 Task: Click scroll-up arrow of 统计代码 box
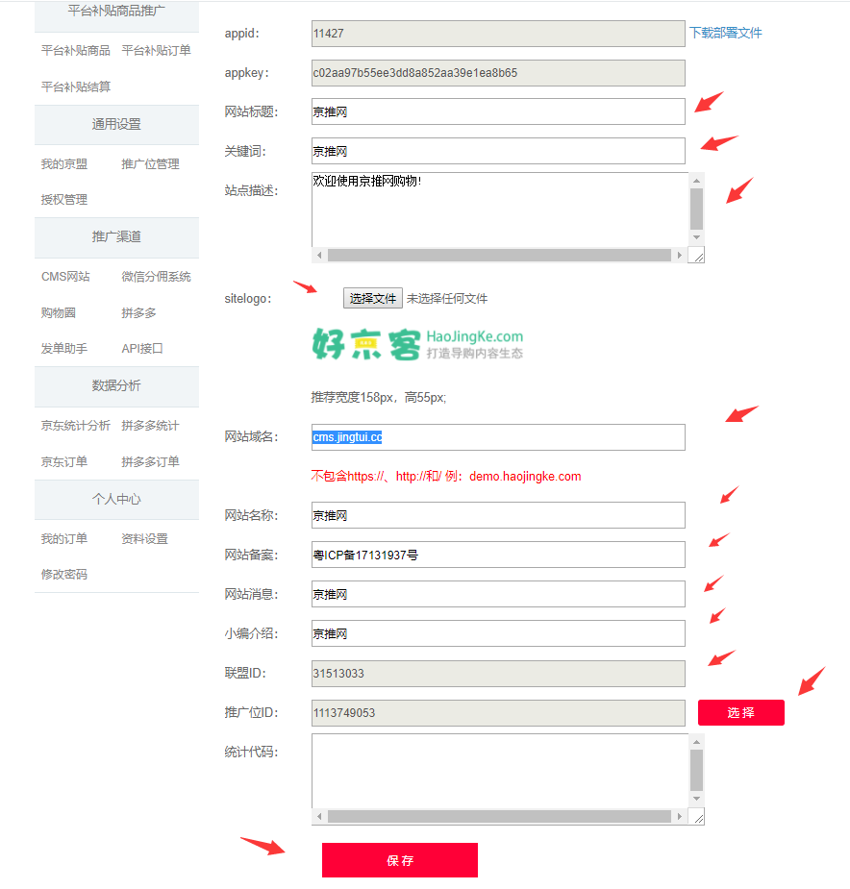[696, 741]
